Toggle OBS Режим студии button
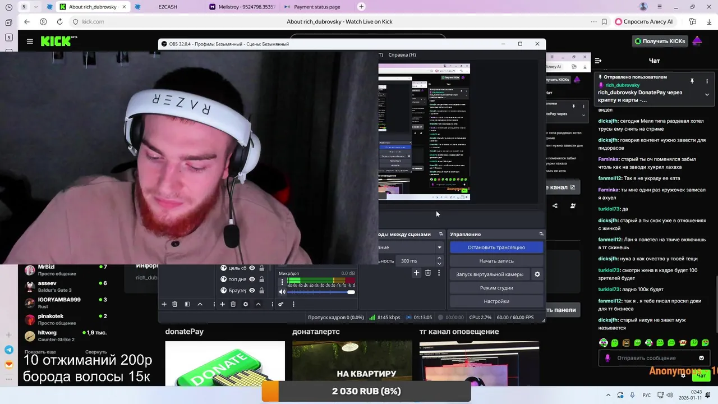This screenshot has width=718, height=404. (496, 288)
